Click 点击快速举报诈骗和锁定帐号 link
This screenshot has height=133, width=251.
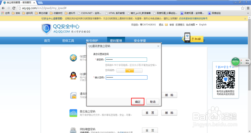(193, 18)
